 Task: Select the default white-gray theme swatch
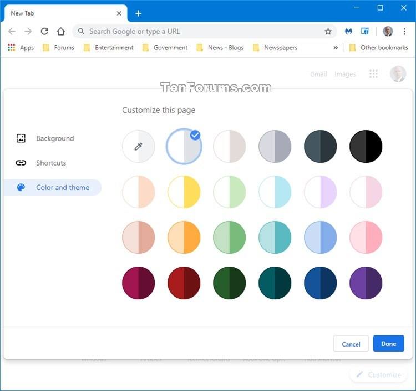[x=184, y=147]
